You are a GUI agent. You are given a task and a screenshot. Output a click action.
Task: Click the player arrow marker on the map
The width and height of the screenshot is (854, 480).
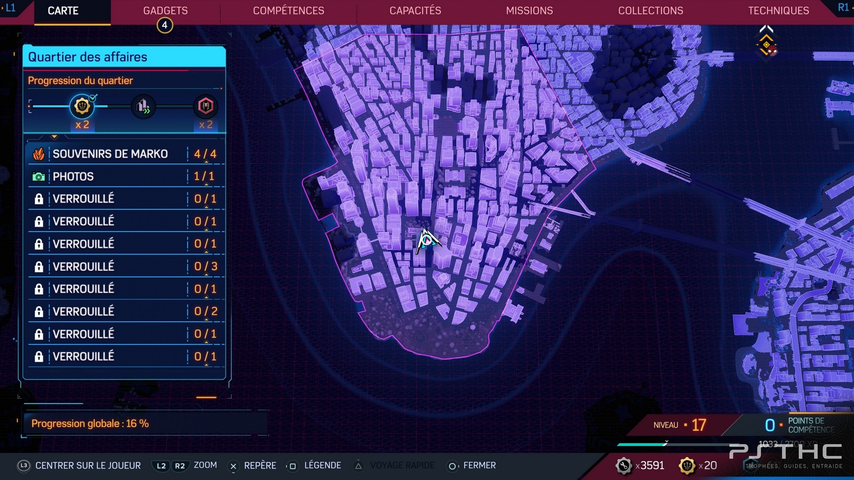click(x=427, y=241)
